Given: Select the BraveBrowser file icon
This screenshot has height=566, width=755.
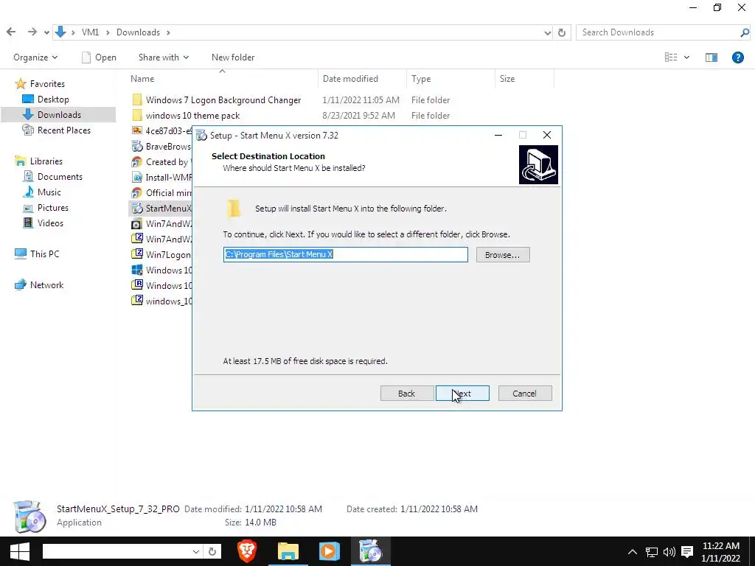Looking at the screenshot, I should coord(137,147).
